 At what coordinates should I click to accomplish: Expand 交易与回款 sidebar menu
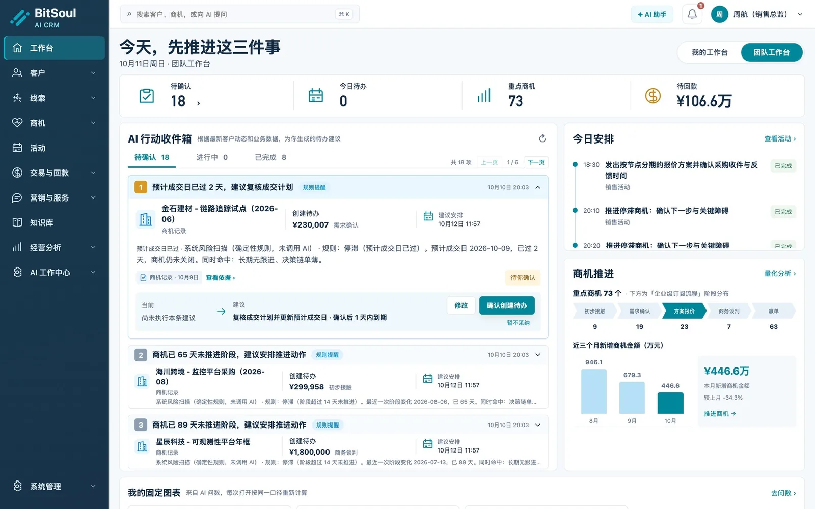tap(54, 173)
